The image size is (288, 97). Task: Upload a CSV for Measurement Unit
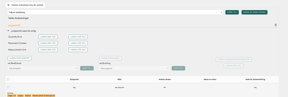click(x=78, y=50)
